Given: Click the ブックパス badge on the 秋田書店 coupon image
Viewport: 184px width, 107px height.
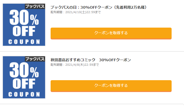Looking at the screenshot, I should (35, 59).
